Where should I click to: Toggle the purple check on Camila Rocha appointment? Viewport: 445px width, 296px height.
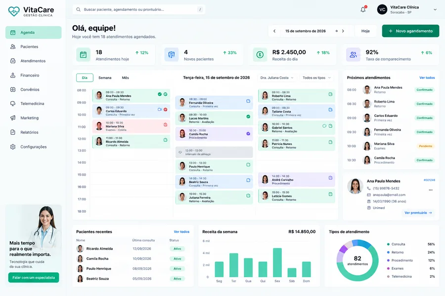248,134
